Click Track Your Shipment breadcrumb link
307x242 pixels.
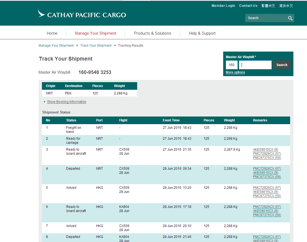96,45
